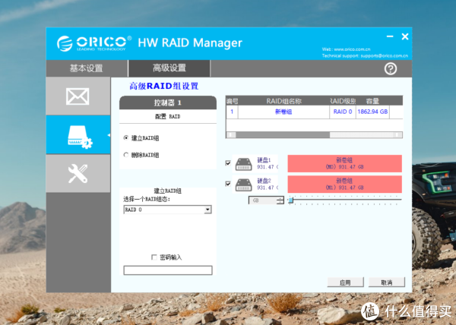Click the capacity size spinner arrows

coord(280,200)
